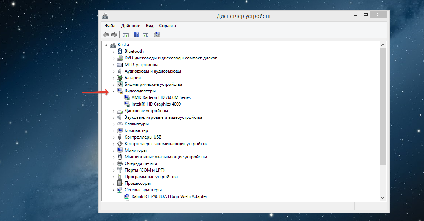Collapse the Видеоадаптеры category
This screenshot has width=424, height=221.
113,91
